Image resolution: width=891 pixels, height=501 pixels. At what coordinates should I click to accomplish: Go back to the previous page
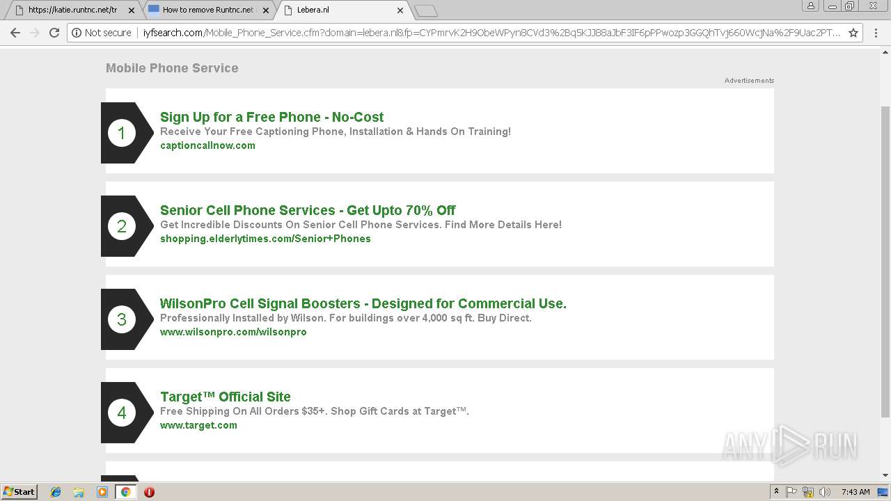(15, 33)
